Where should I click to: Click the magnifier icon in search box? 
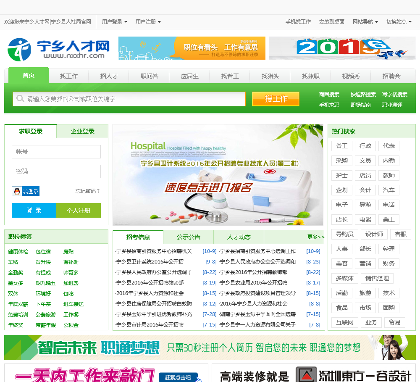[20, 99]
